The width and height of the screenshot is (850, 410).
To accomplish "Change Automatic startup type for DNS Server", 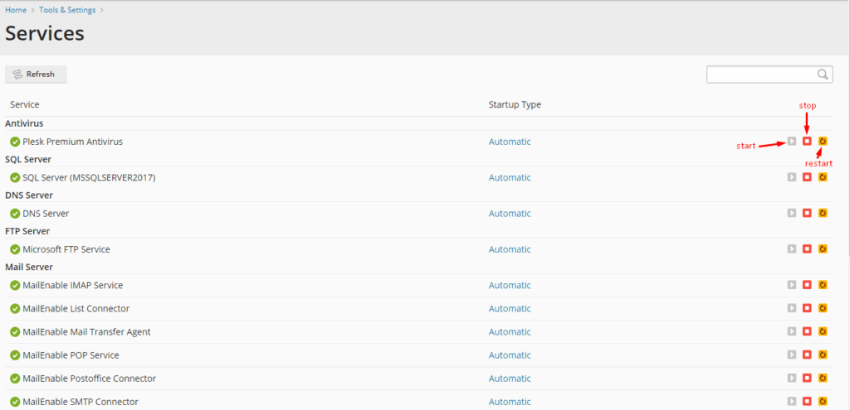I will point(510,213).
